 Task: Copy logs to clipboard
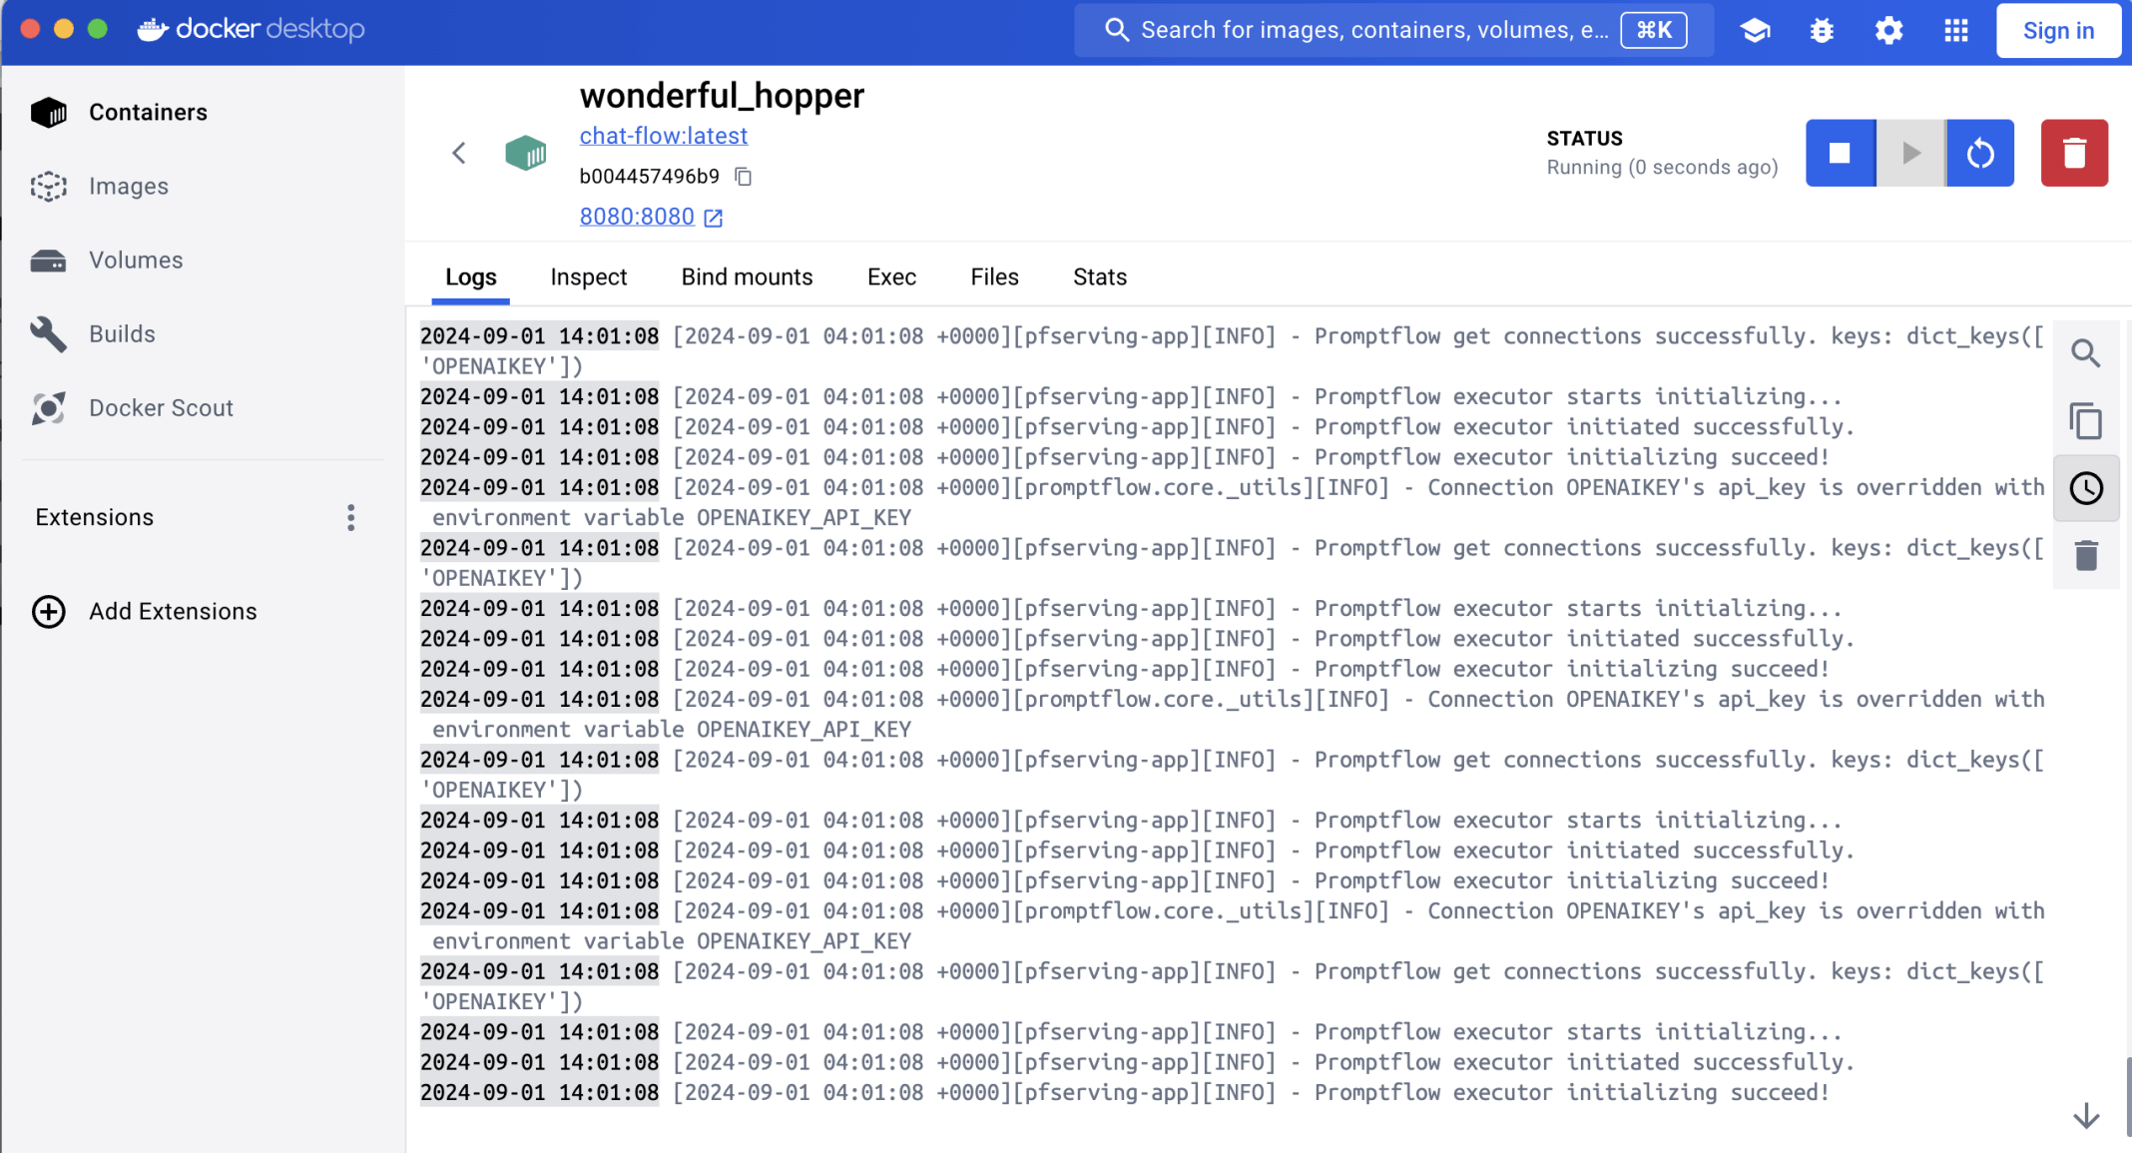pos(2085,421)
